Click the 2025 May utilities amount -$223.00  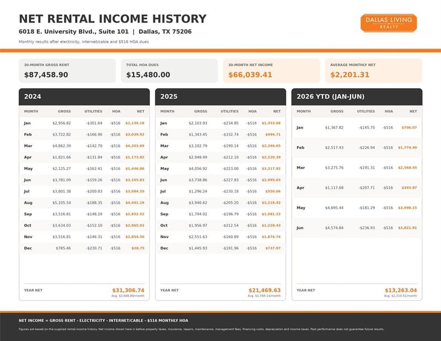(x=230, y=168)
